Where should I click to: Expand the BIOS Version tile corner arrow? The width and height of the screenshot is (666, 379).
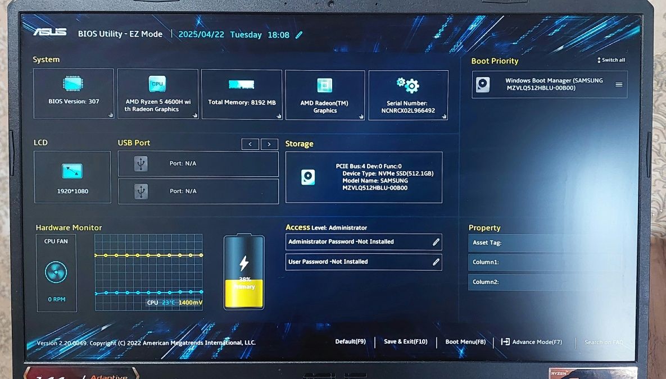(110, 115)
